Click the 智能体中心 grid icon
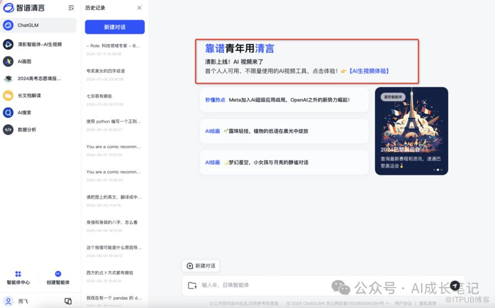The height and width of the screenshot is (308, 495). (x=18, y=274)
